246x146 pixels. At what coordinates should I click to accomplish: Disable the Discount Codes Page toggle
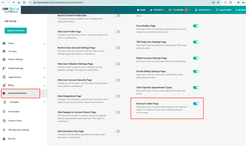196,104
